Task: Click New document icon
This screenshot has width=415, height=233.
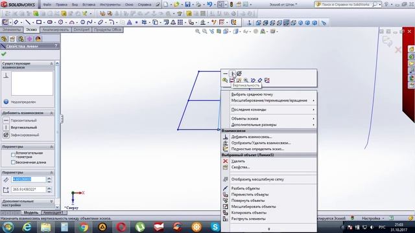Action: 166,5
